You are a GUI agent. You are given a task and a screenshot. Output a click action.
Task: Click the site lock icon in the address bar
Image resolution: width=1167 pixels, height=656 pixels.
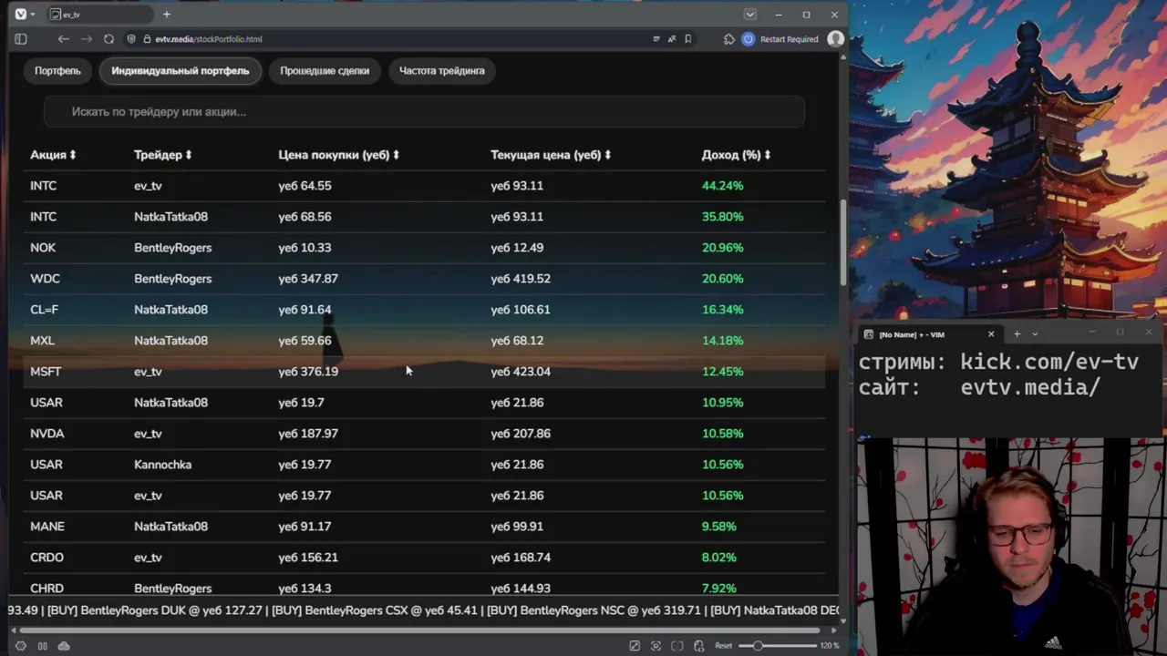pyautogui.click(x=146, y=39)
